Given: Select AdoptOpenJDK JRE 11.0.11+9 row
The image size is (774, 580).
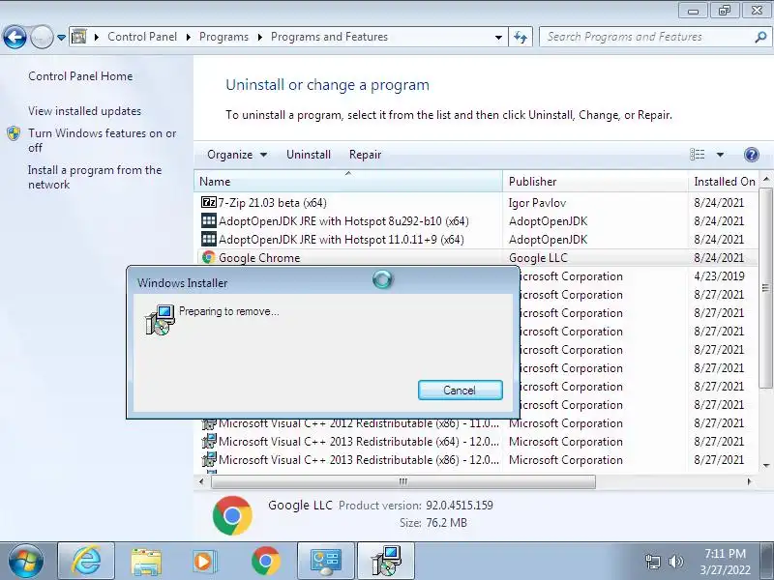Looking at the screenshot, I should [x=476, y=239].
